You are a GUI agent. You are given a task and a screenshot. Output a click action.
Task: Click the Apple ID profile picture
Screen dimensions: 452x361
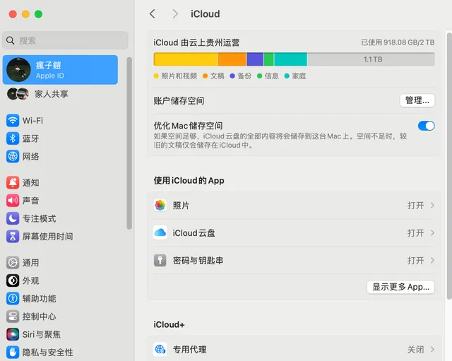tap(19, 70)
